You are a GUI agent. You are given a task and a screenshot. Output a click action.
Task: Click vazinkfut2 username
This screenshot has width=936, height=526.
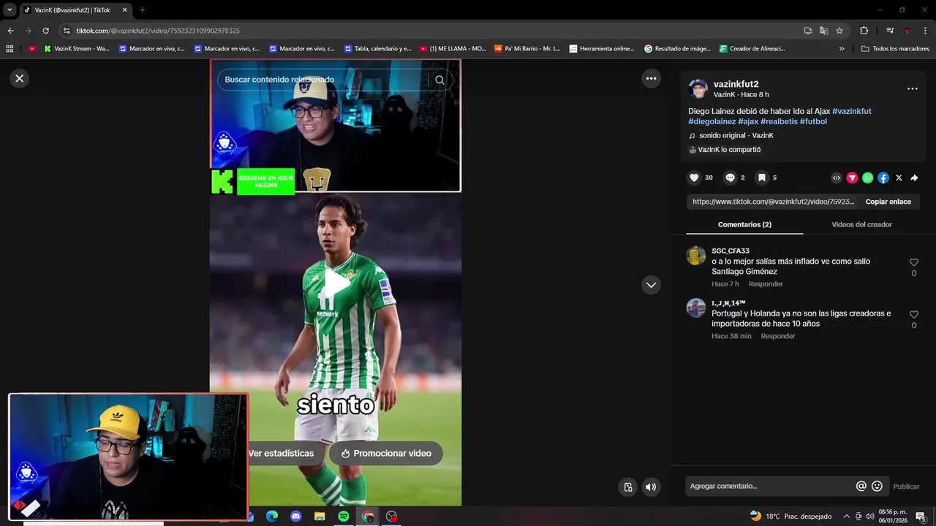click(x=736, y=84)
